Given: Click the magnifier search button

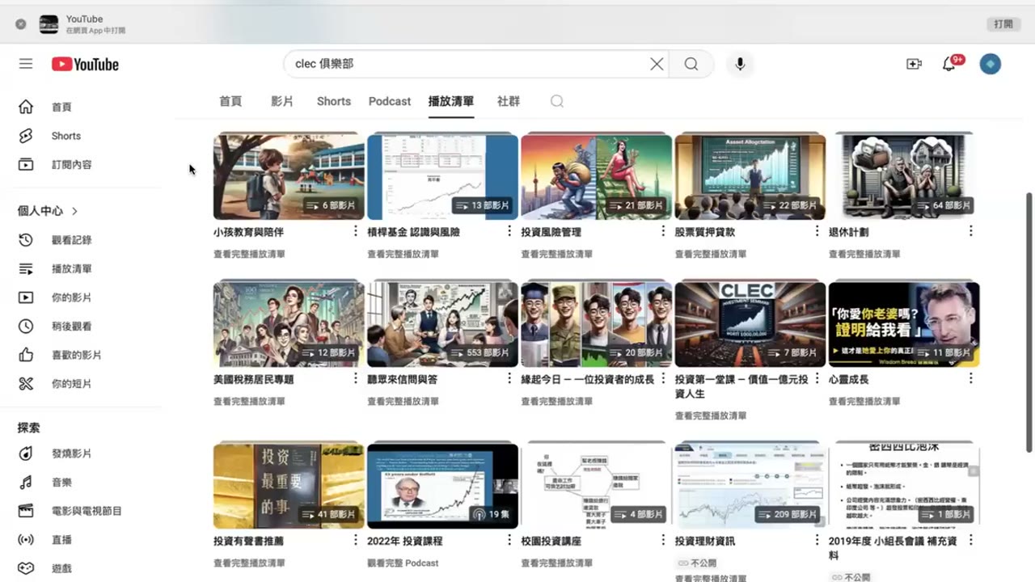Looking at the screenshot, I should coord(691,64).
